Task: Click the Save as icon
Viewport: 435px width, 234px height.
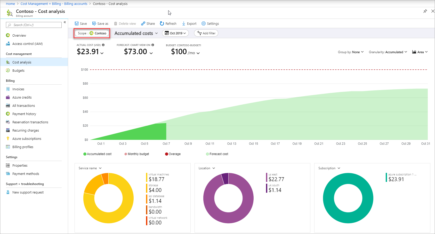Action: tap(94, 23)
